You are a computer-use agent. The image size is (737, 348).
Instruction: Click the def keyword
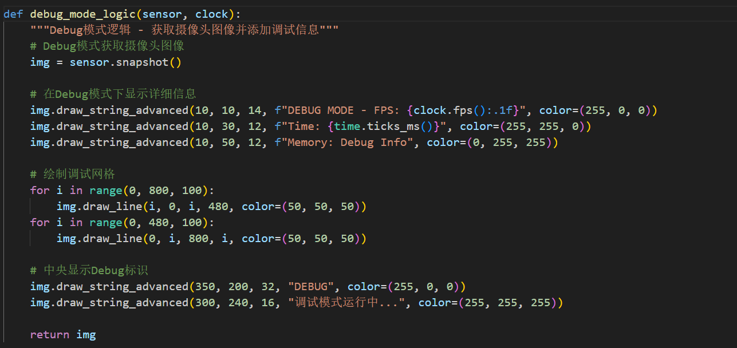point(13,14)
